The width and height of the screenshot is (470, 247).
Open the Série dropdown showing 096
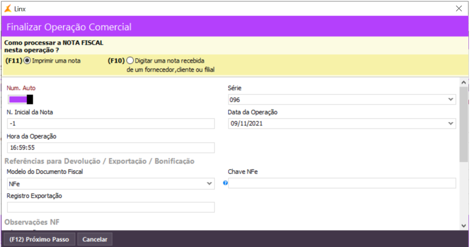pyautogui.click(x=342, y=100)
